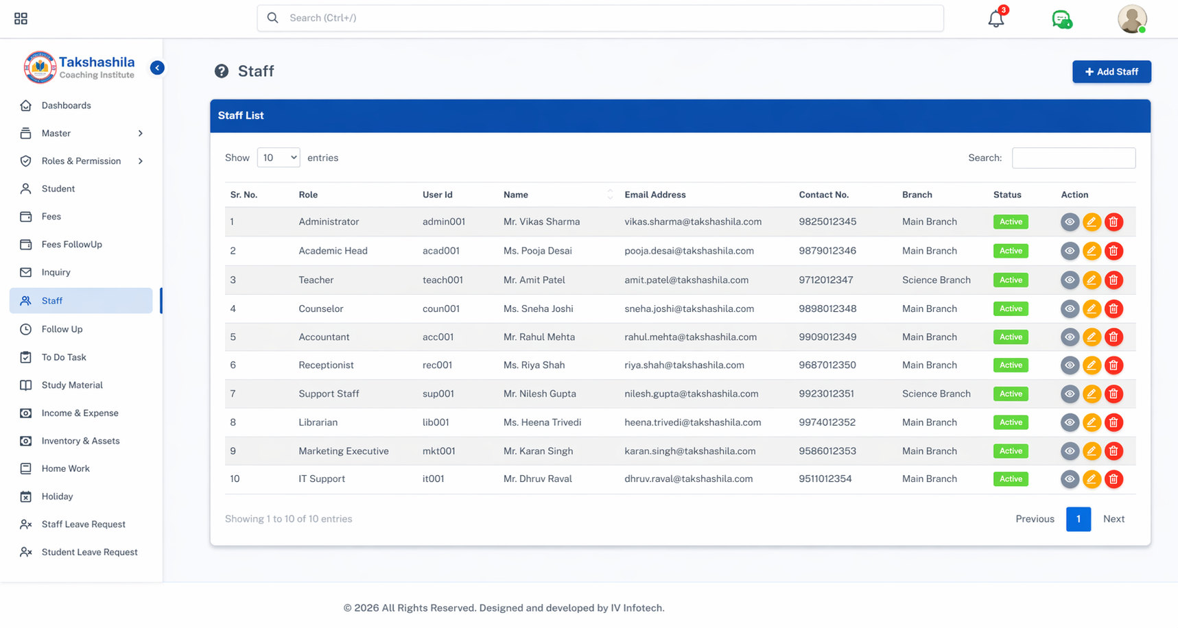
Task: Expand the Master menu chevron
Action: click(141, 134)
